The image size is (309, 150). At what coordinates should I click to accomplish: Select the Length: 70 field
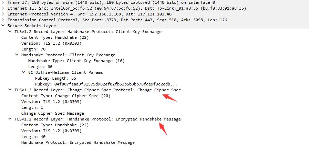33,49
